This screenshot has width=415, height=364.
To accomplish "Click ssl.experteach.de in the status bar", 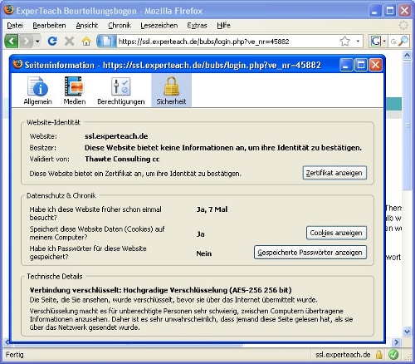I will coord(343,355).
